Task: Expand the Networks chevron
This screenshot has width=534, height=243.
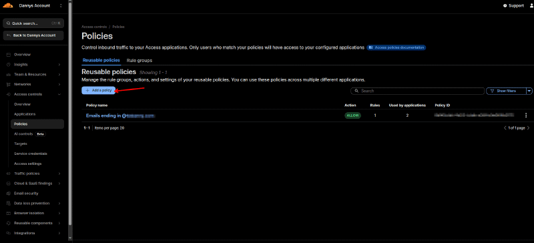Action: click(59, 84)
